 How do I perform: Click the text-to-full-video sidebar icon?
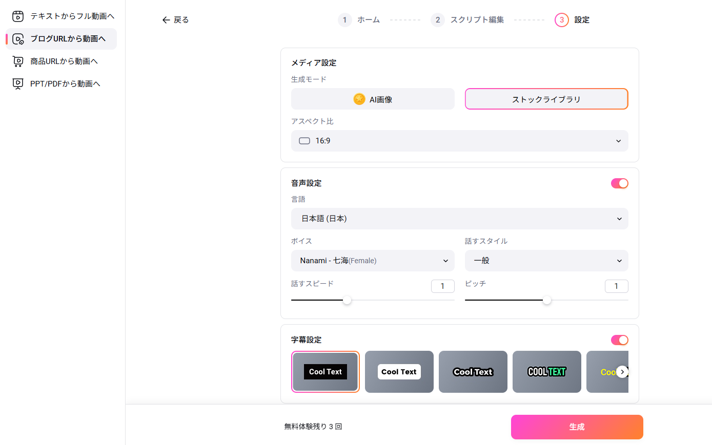tap(18, 16)
